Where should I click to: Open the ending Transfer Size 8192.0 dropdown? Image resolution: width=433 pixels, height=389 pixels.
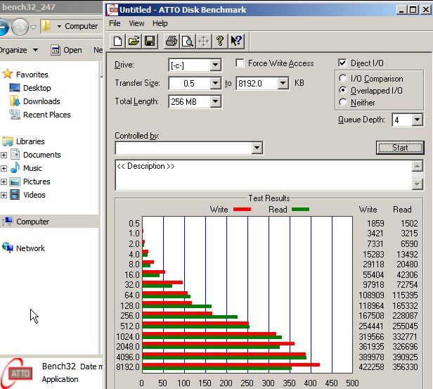283,83
